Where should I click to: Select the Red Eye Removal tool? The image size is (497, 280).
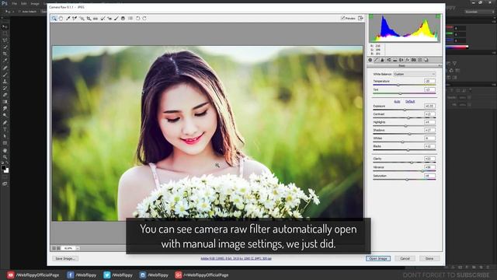109,19
